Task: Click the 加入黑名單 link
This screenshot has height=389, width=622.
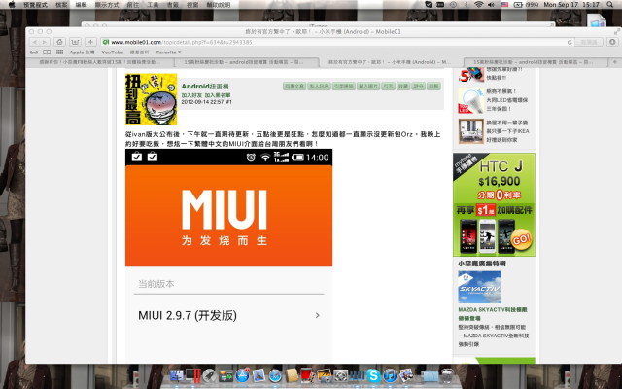Action: pos(218,95)
